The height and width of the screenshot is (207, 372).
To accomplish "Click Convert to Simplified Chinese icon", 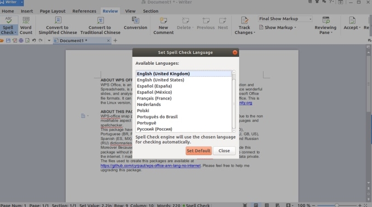I will (58, 21).
